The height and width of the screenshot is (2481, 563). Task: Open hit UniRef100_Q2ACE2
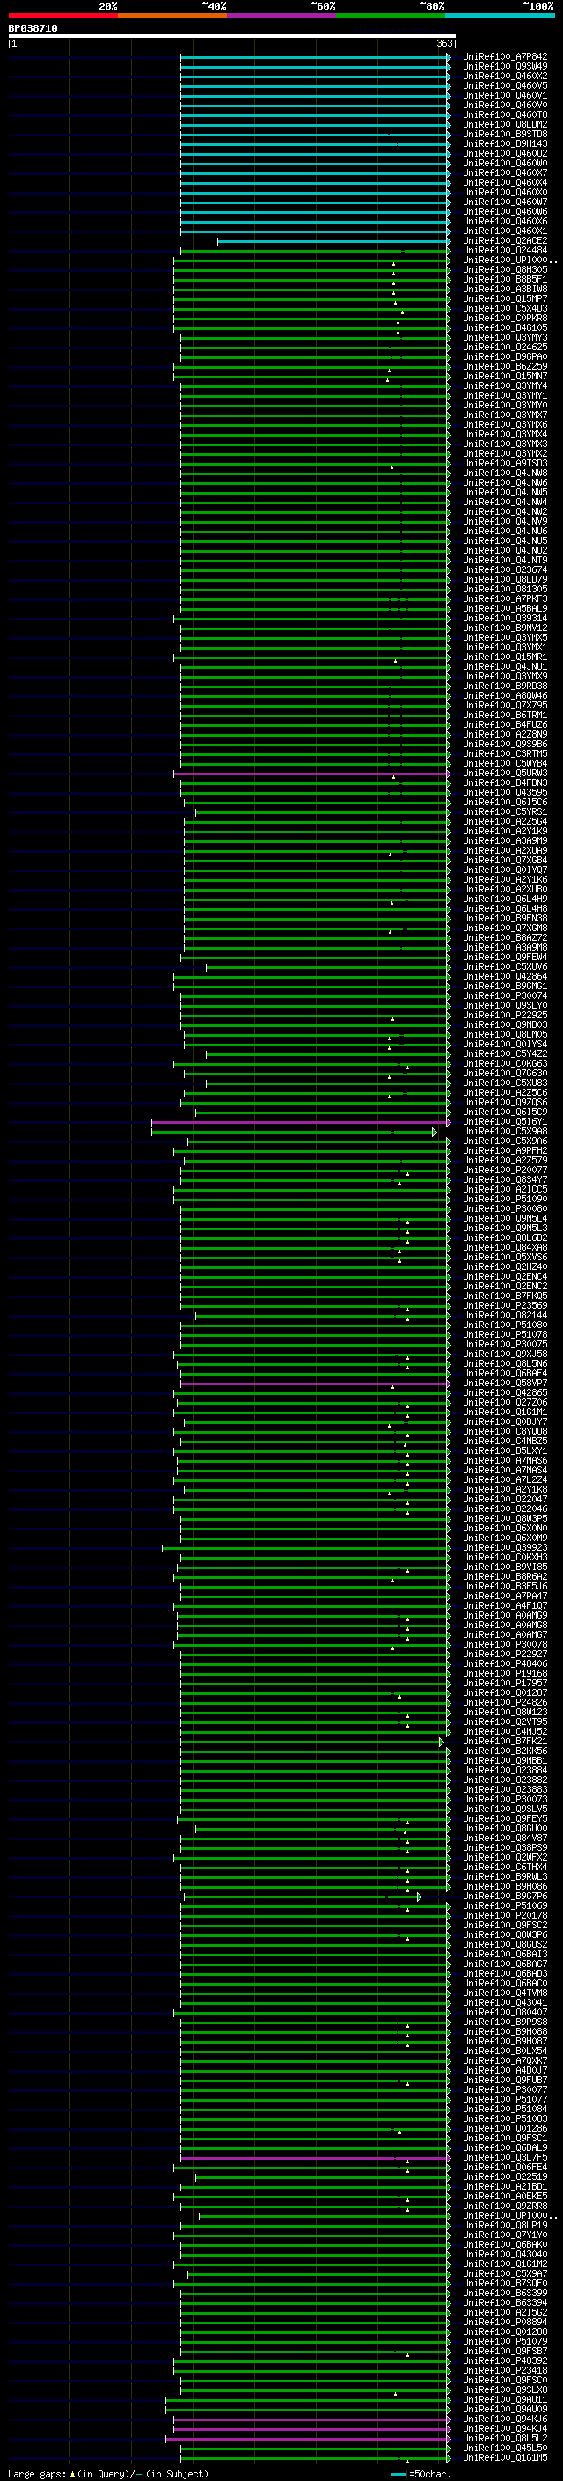click(x=505, y=241)
